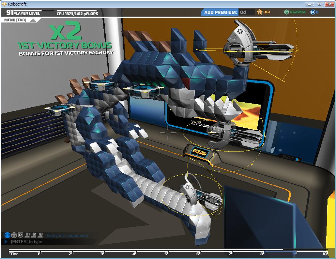
Task: Click the CPU 1373/1412 pFLOPS readout
Action: (x=77, y=13)
